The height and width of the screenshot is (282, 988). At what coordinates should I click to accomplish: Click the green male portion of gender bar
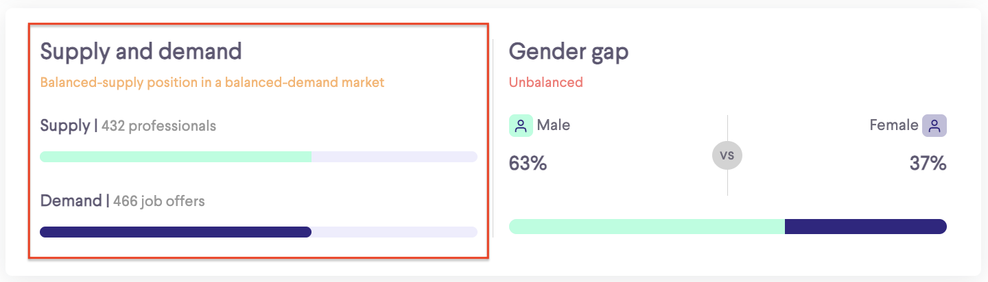click(647, 227)
